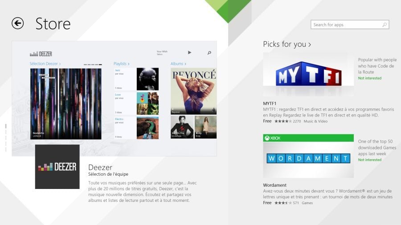Open the Deezer featured screenshot

coord(115,98)
